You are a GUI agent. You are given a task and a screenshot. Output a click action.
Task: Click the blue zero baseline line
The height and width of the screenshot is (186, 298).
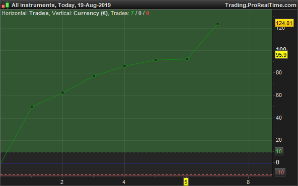136,163
